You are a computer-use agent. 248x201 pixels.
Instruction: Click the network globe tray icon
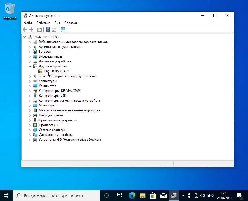click(196, 196)
